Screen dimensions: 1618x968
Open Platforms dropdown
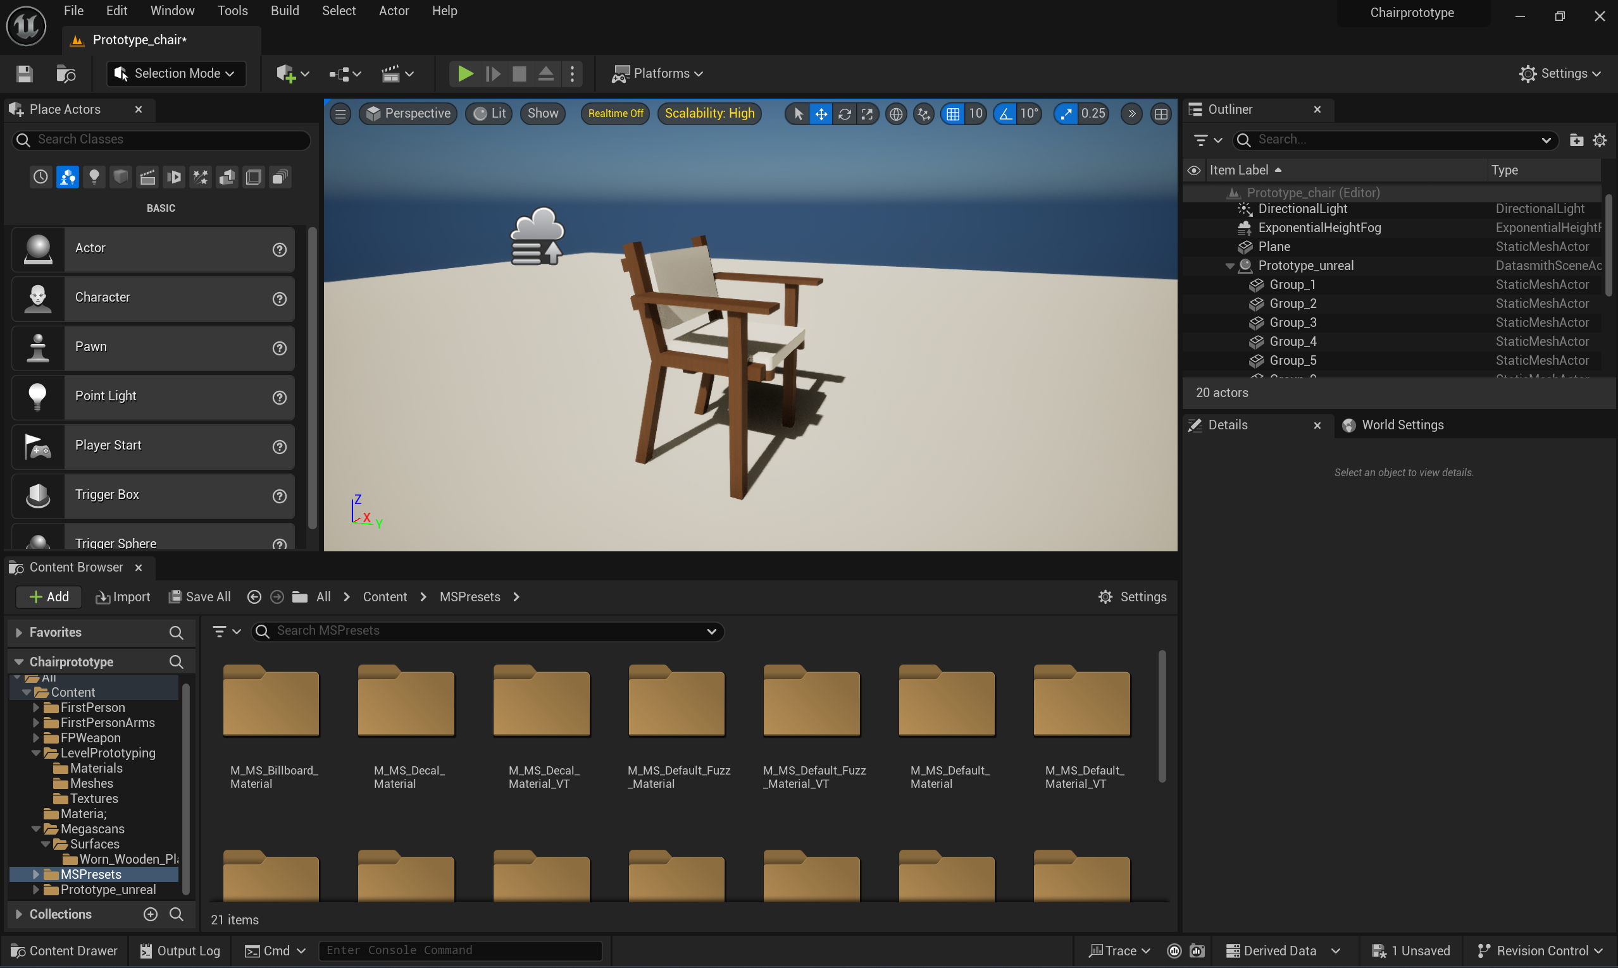(657, 74)
